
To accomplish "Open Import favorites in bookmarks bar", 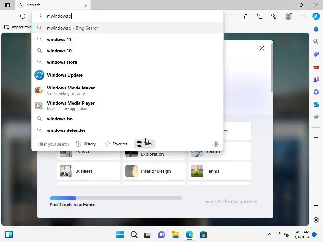I will pyautogui.click(x=18, y=27).
